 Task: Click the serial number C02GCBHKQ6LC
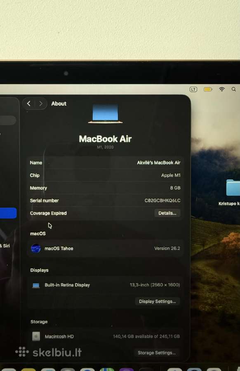[x=162, y=200]
